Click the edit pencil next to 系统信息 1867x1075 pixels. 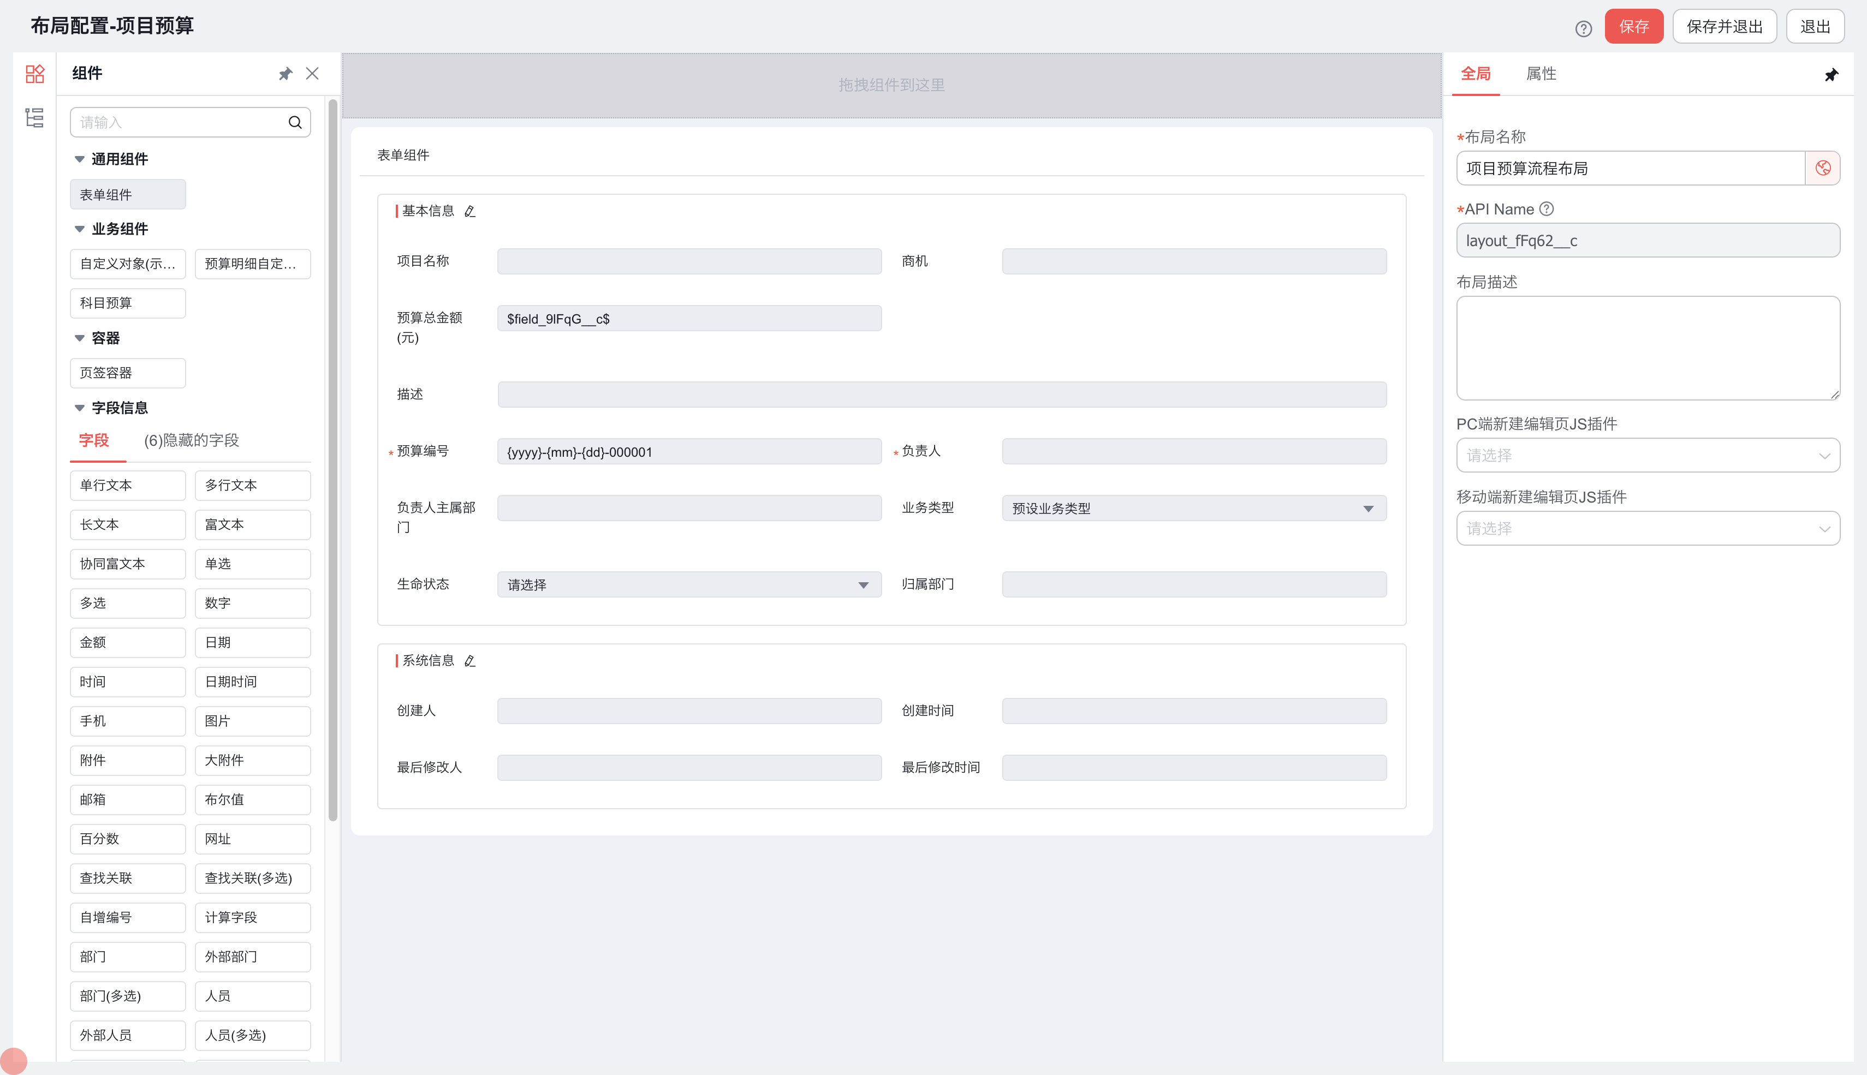[469, 661]
